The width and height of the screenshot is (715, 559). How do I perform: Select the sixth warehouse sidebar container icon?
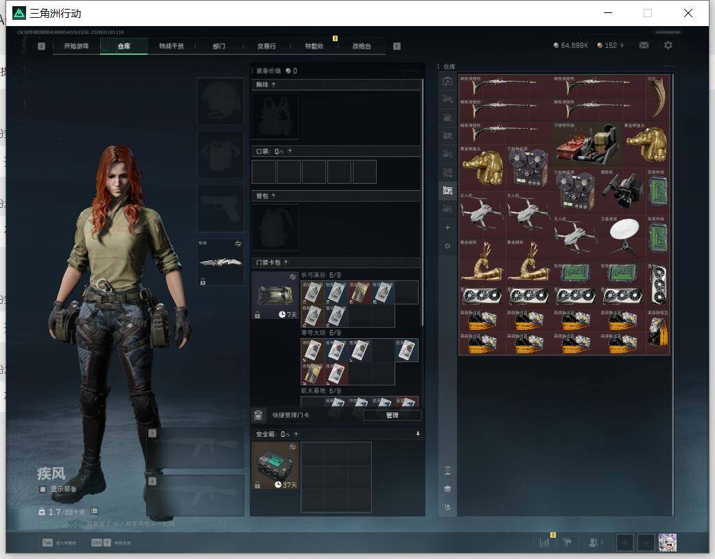[447, 172]
